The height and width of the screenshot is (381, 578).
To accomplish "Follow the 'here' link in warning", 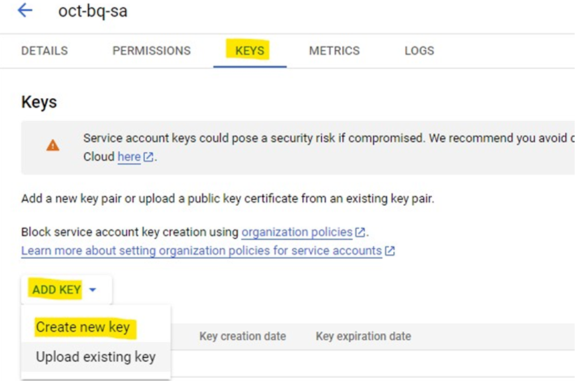I will coord(129,157).
